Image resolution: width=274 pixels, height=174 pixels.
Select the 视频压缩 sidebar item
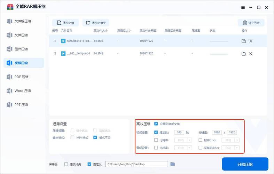coord(24,63)
